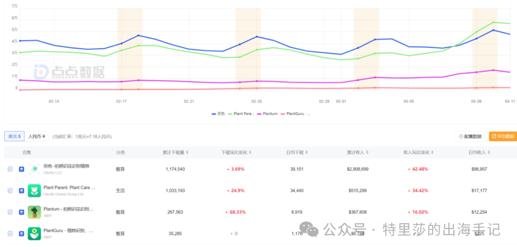The image size is (517, 250).
Task: Click the 合集 column header
Action: point(27,152)
